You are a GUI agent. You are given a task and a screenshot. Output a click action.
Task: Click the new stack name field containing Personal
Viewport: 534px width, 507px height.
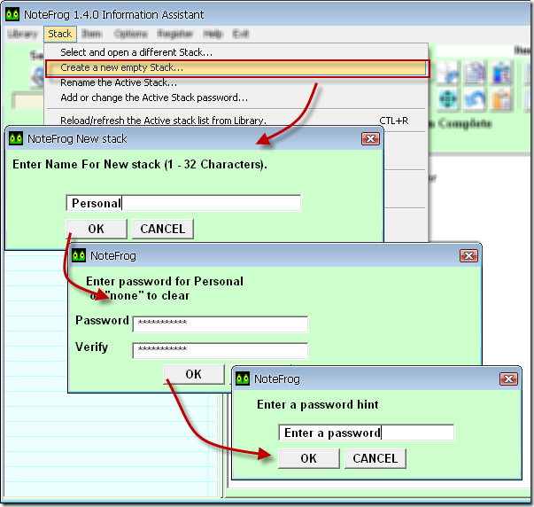(183, 203)
